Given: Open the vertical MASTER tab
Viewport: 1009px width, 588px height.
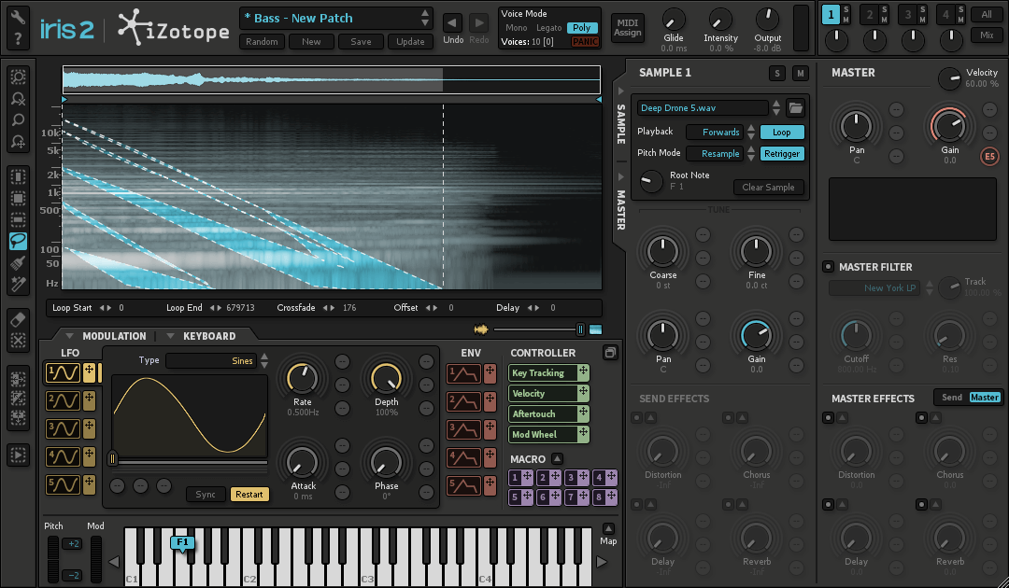Looking at the screenshot, I should [x=621, y=209].
